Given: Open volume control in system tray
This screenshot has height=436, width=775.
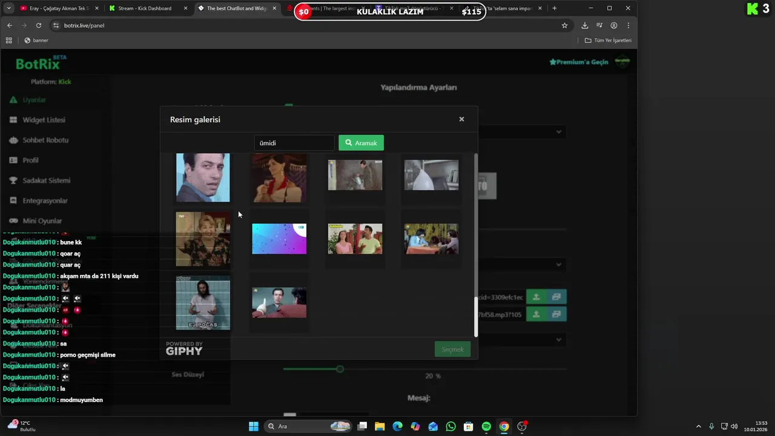Looking at the screenshot, I should pyautogui.click(x=734, y=426).
